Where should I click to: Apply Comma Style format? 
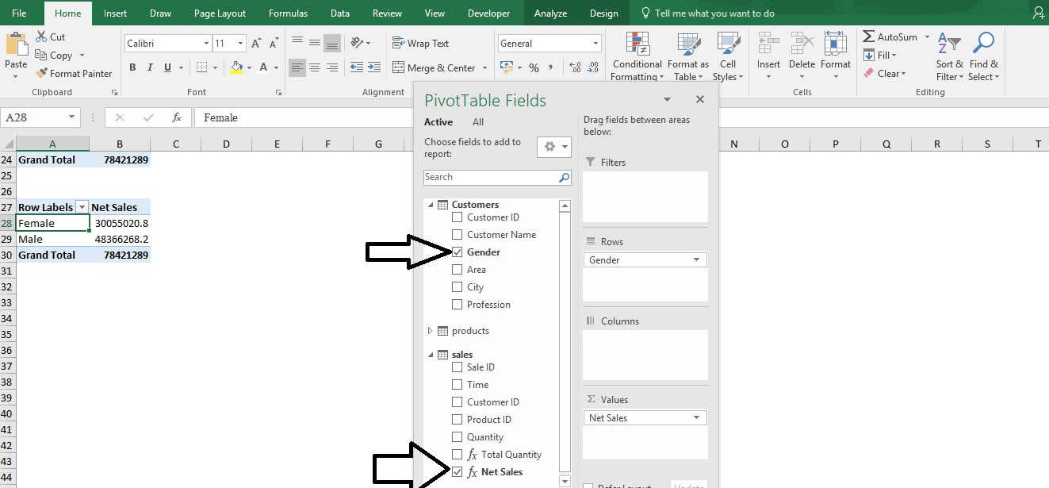[x=551, y=67]
